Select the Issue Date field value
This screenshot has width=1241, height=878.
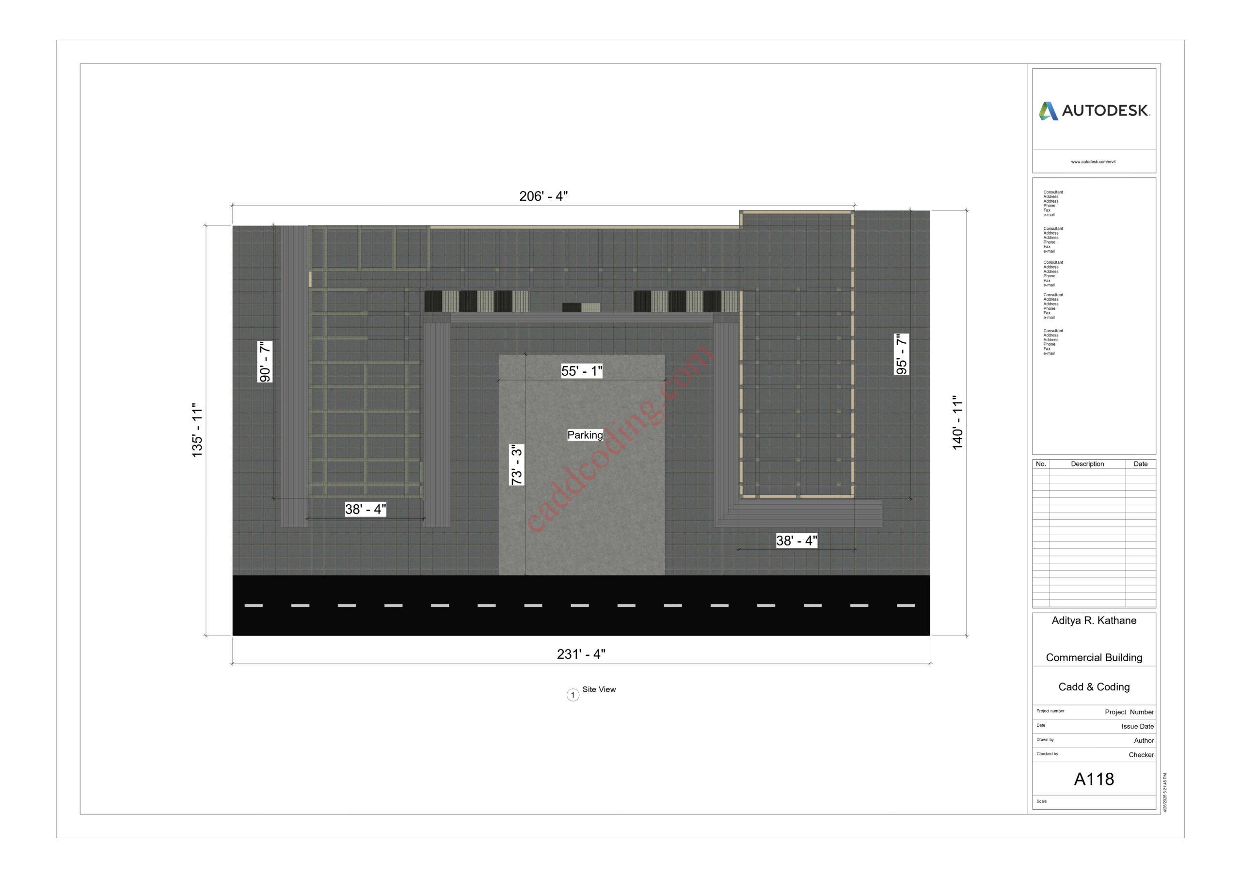1137,726
